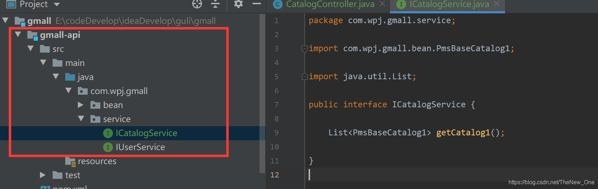Viewport: 598px width, 189px height.
Task: Collapse the main folder arrow
Action: click(x=43, y=63)
